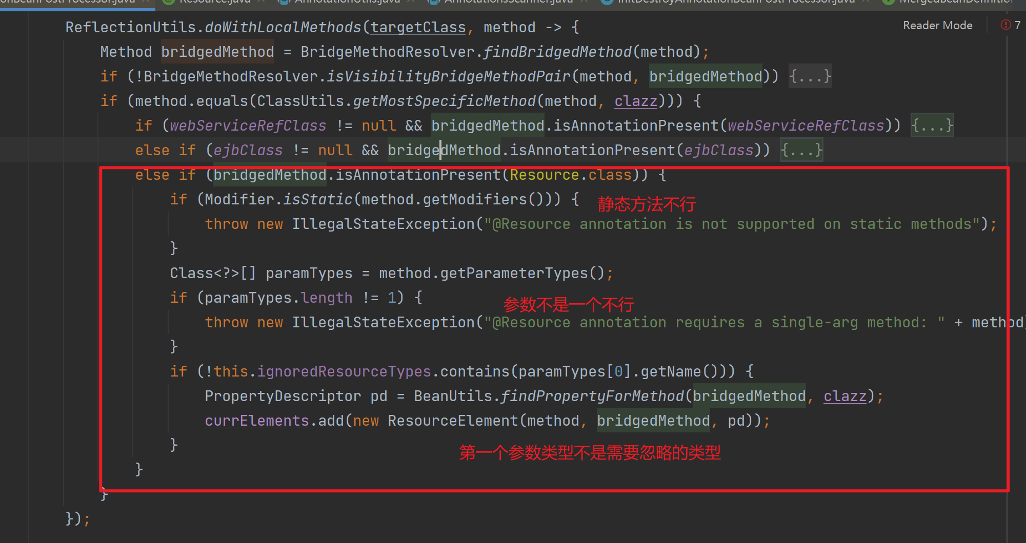Image resolution: width=1026 pixels, height=543 pixels.
Task: Click the Reader Mode label
Action: 937,25
